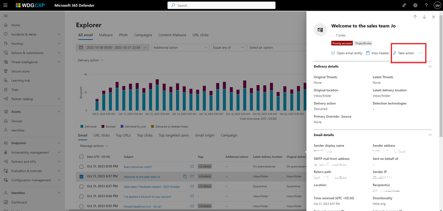Viewport: 443px width, 211px height.
Task: Open Incidents & alerts shield icon
Action: click(x=6, y=34)
